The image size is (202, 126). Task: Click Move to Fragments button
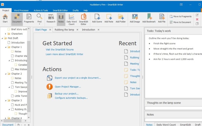click(x=181, y=16)
